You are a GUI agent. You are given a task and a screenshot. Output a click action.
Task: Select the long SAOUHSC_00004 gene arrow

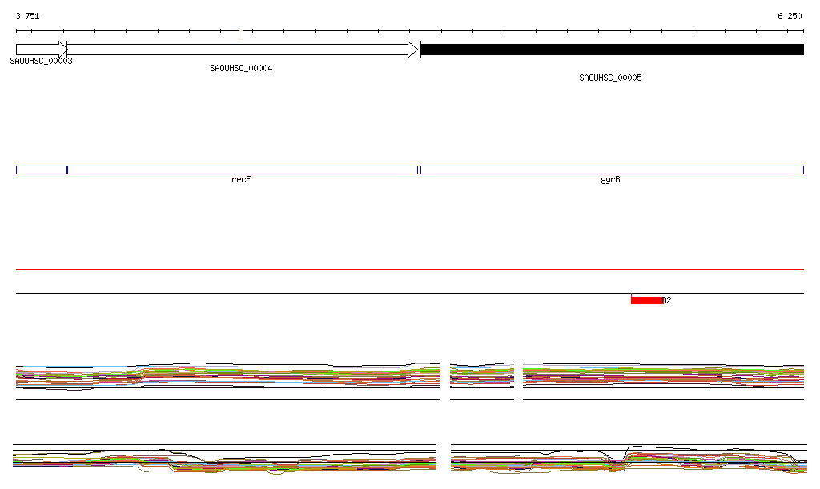(240, 50)
